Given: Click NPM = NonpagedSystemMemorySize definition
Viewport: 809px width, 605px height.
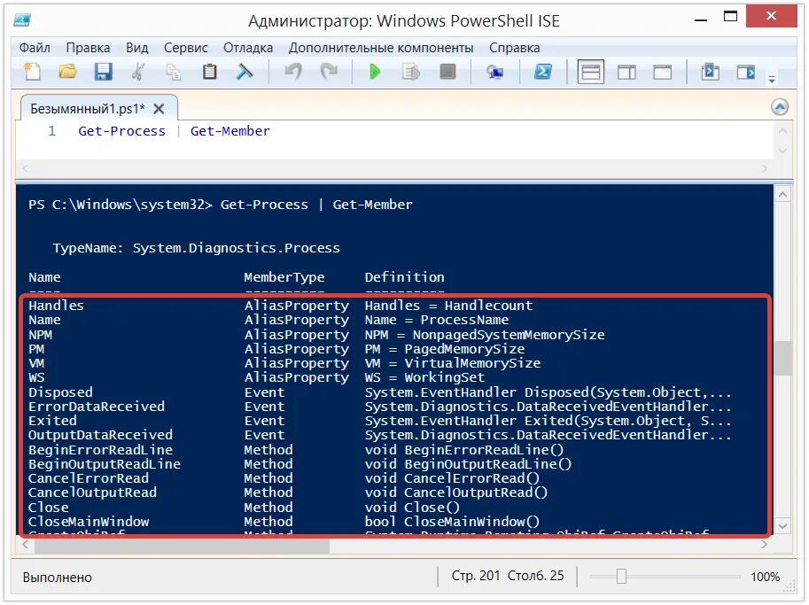Looking at the screenshot, I should (x=485, y=335).
